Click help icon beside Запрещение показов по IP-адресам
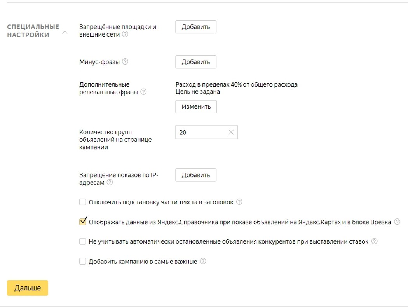The width and height of the screenshot is (408, 307). (x=110, y=182)
